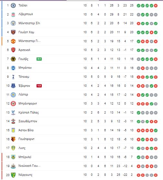
Task: Open the Κρίσταλ Πάλας team link
Action: pos(28,113)
